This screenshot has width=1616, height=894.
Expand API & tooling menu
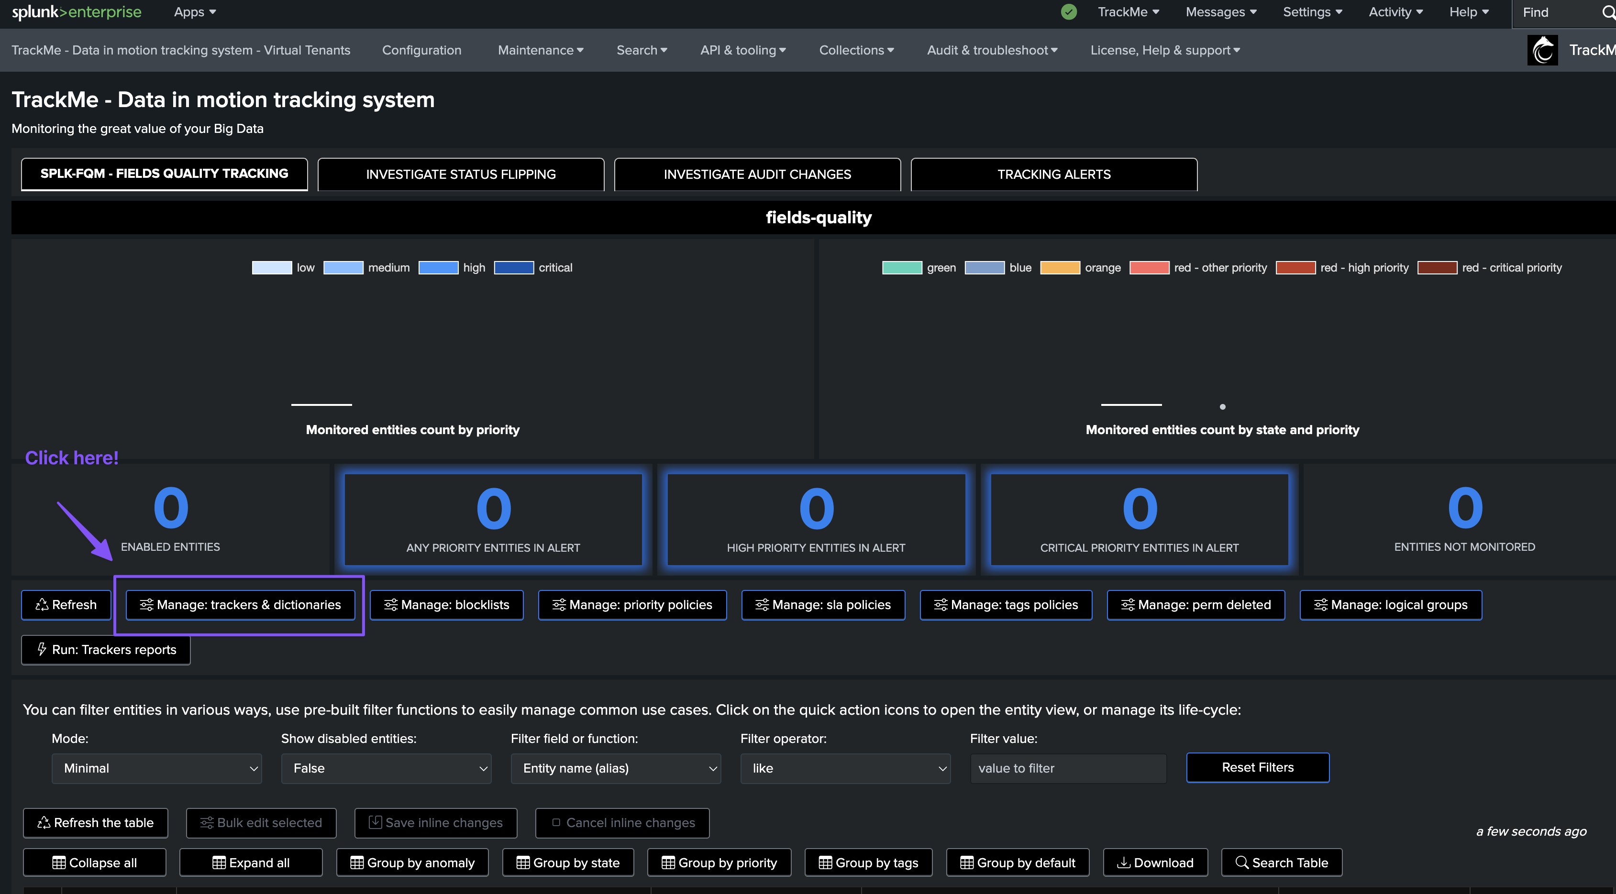coord(743,50)
